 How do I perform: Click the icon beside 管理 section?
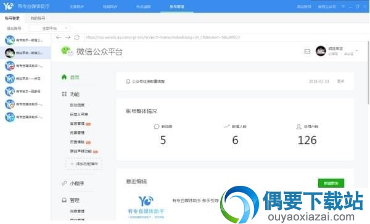click(64, 200)
